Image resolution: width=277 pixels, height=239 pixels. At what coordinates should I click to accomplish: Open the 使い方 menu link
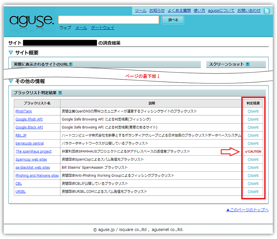click(x=199, y=10)
